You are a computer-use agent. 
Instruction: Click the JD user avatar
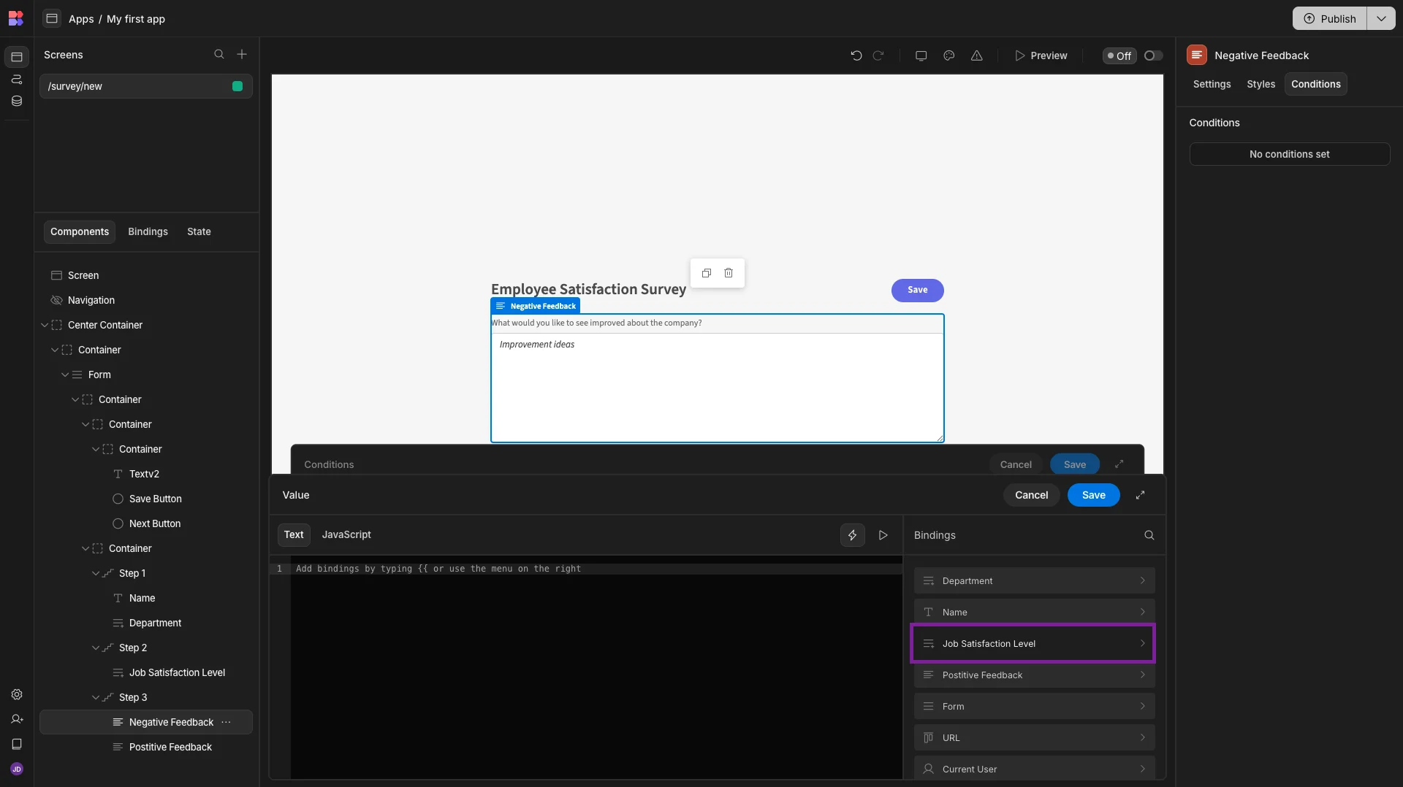[x=17, y=769]
